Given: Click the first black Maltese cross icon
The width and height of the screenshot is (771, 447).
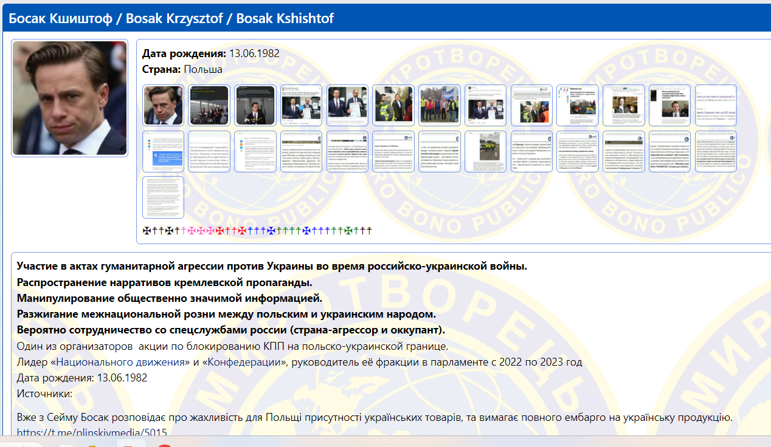Looking at the screenshot, I should click(x=147, y=231).
